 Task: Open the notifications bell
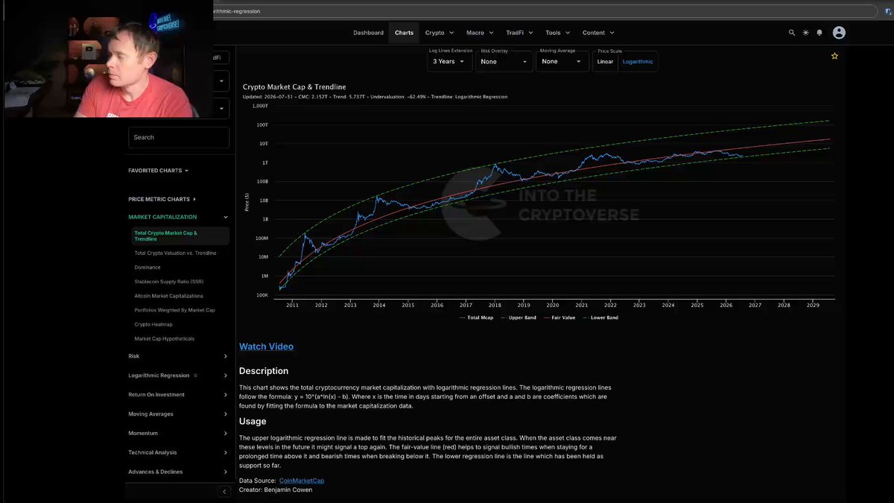pyautogui.click(x=819, y=33)
